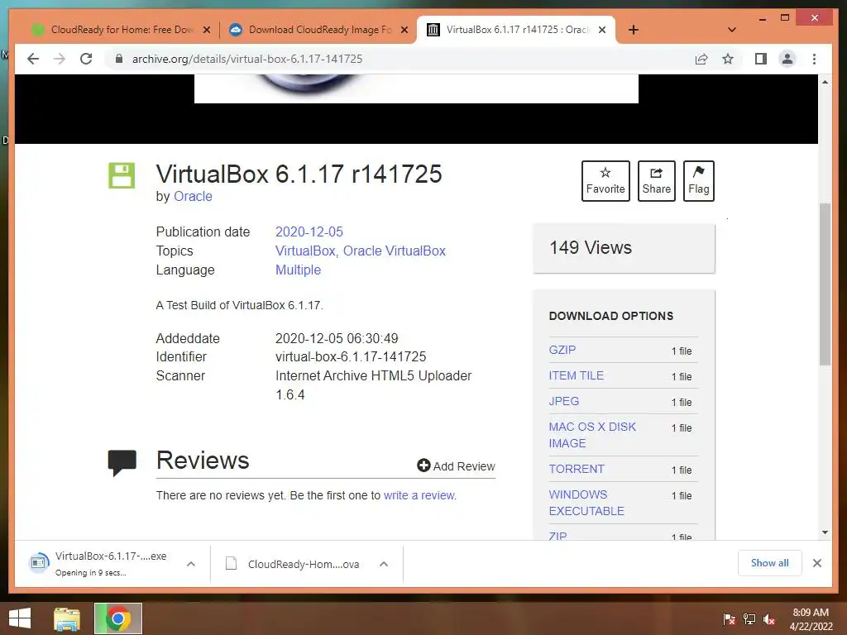Open publication date 2020-12-05 link
The width and height of the screenshot is (847, 635).
[x=309, y=232]
